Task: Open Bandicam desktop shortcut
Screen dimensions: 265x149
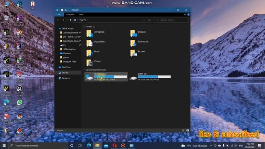Action: click(19, 132)
